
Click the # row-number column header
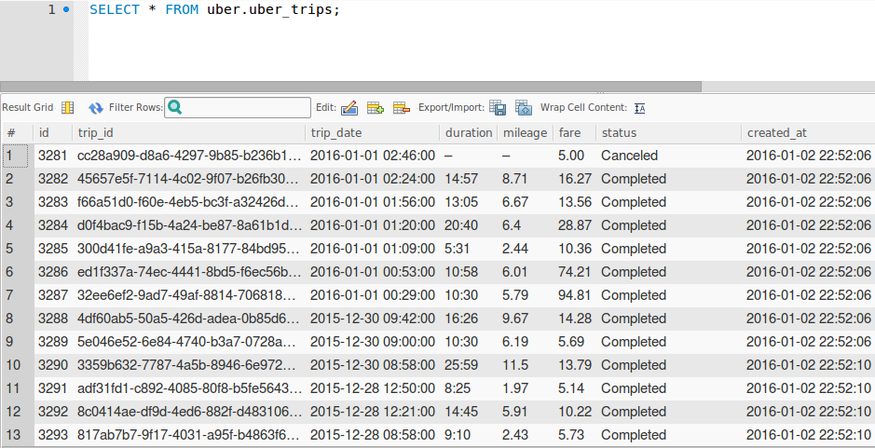pos(18,133)
